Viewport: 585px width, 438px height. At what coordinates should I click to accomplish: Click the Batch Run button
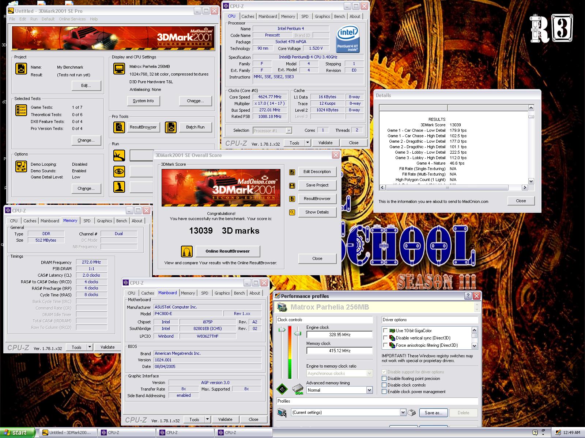click(195, 127)
